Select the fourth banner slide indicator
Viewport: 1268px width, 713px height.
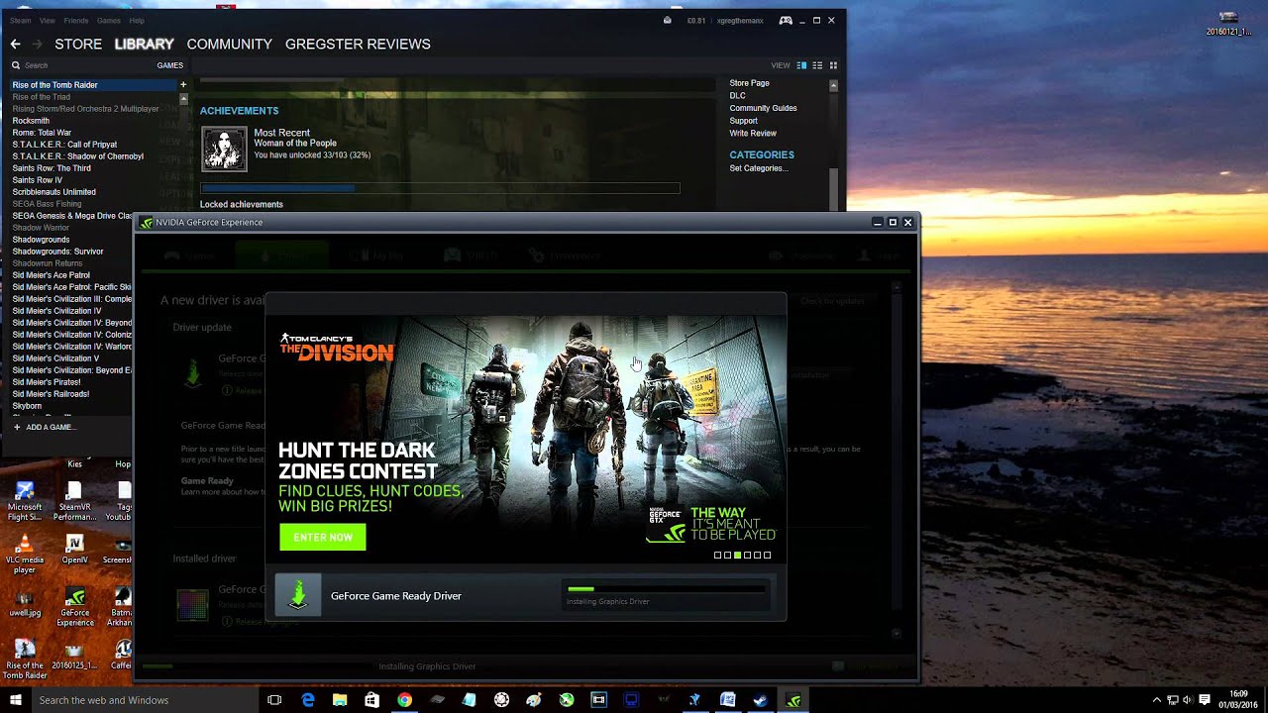(747, 556)
